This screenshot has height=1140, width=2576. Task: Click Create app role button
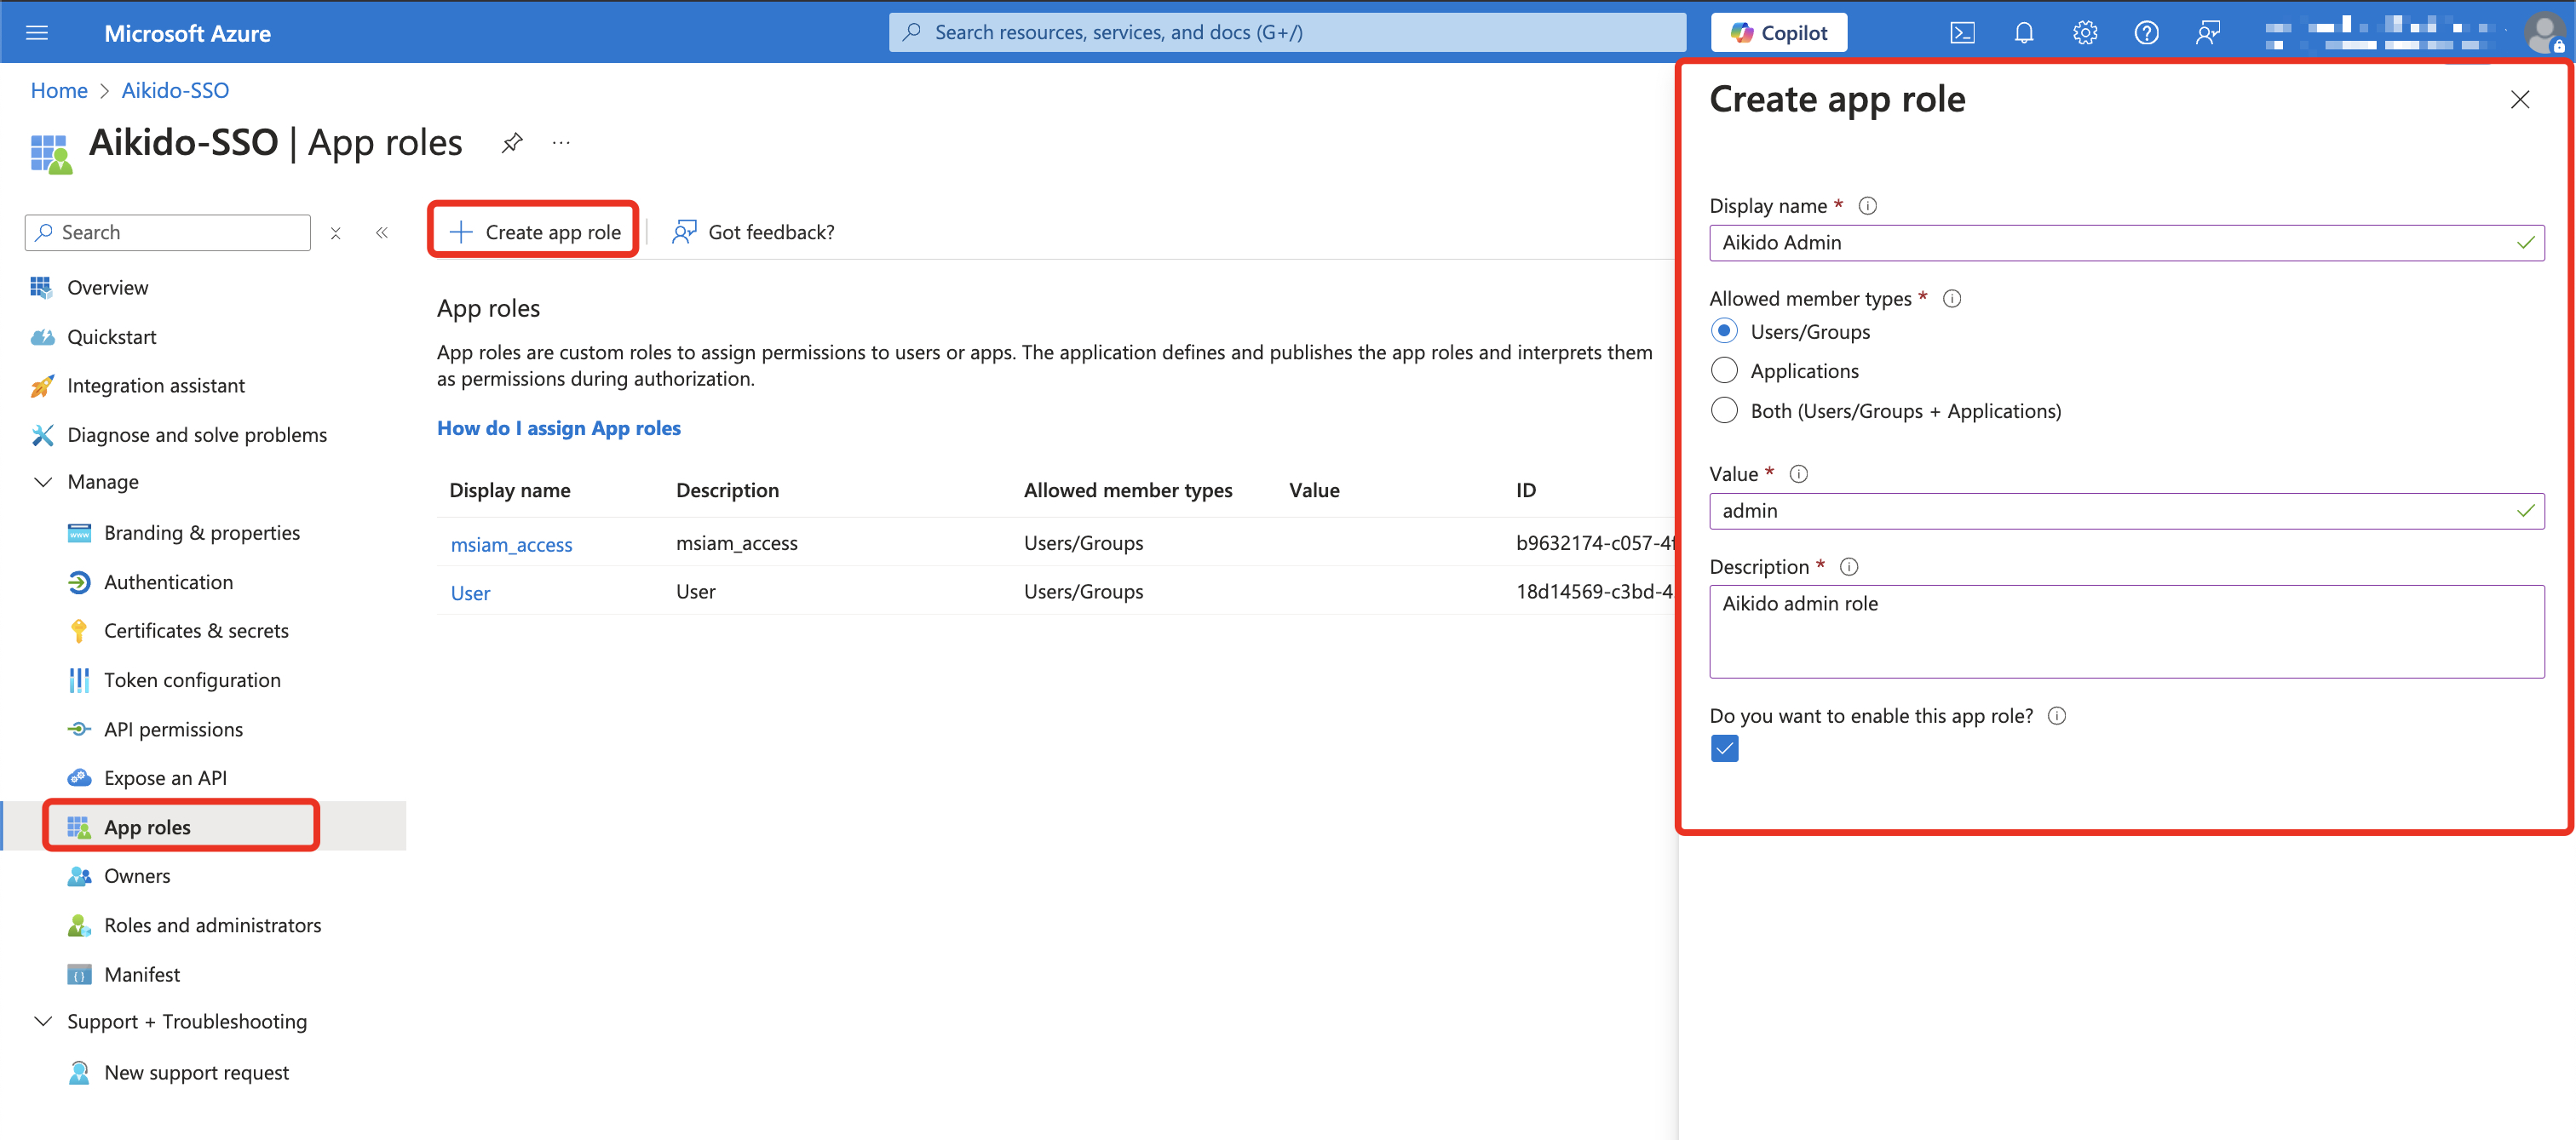(x=534, y=232)
